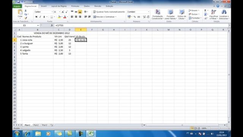Increase font size with large A
The image size is (243, 137).
click(63, 12)
